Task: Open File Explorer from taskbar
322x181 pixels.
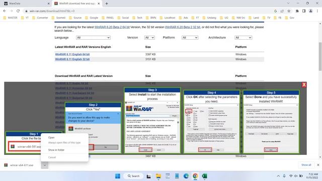Action: coord(158,176)
